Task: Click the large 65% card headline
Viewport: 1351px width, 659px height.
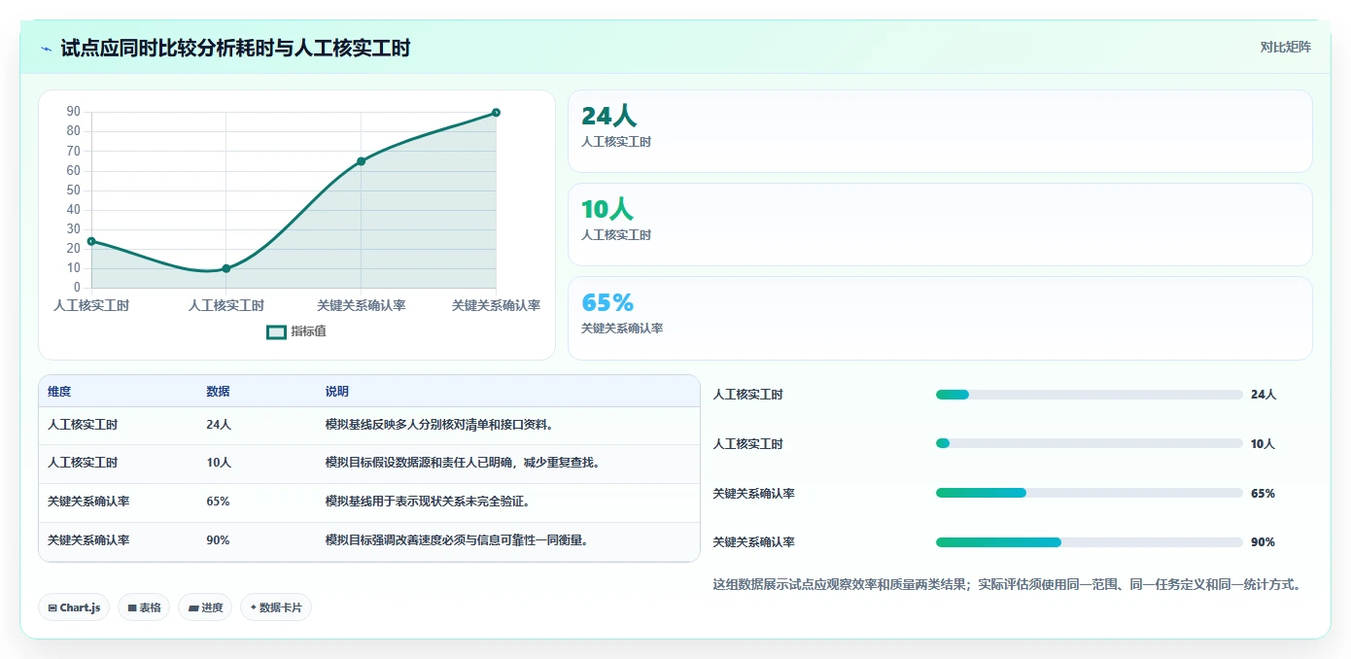Action: point(607,302)
